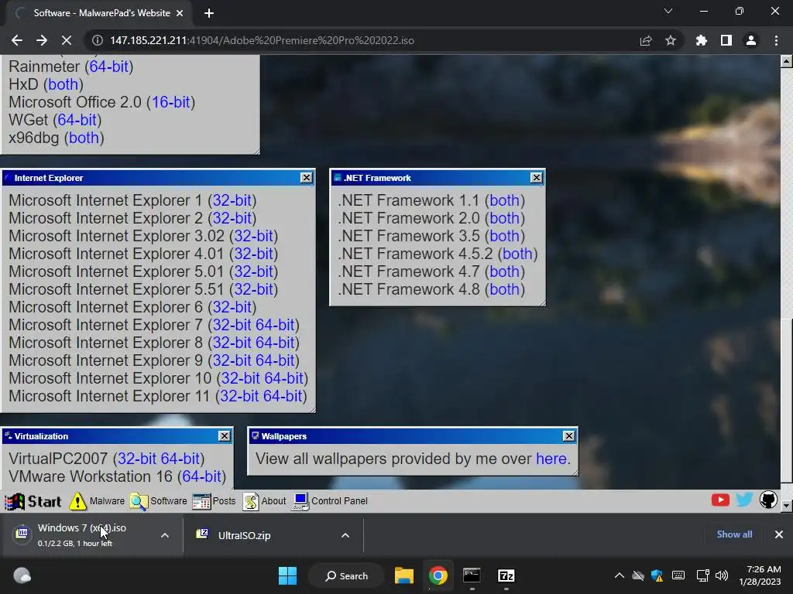The image size is (793, 594).
Task: Open File Explorer from Windows taskbar
Action: pyautogui.click(x=404, y=575)
